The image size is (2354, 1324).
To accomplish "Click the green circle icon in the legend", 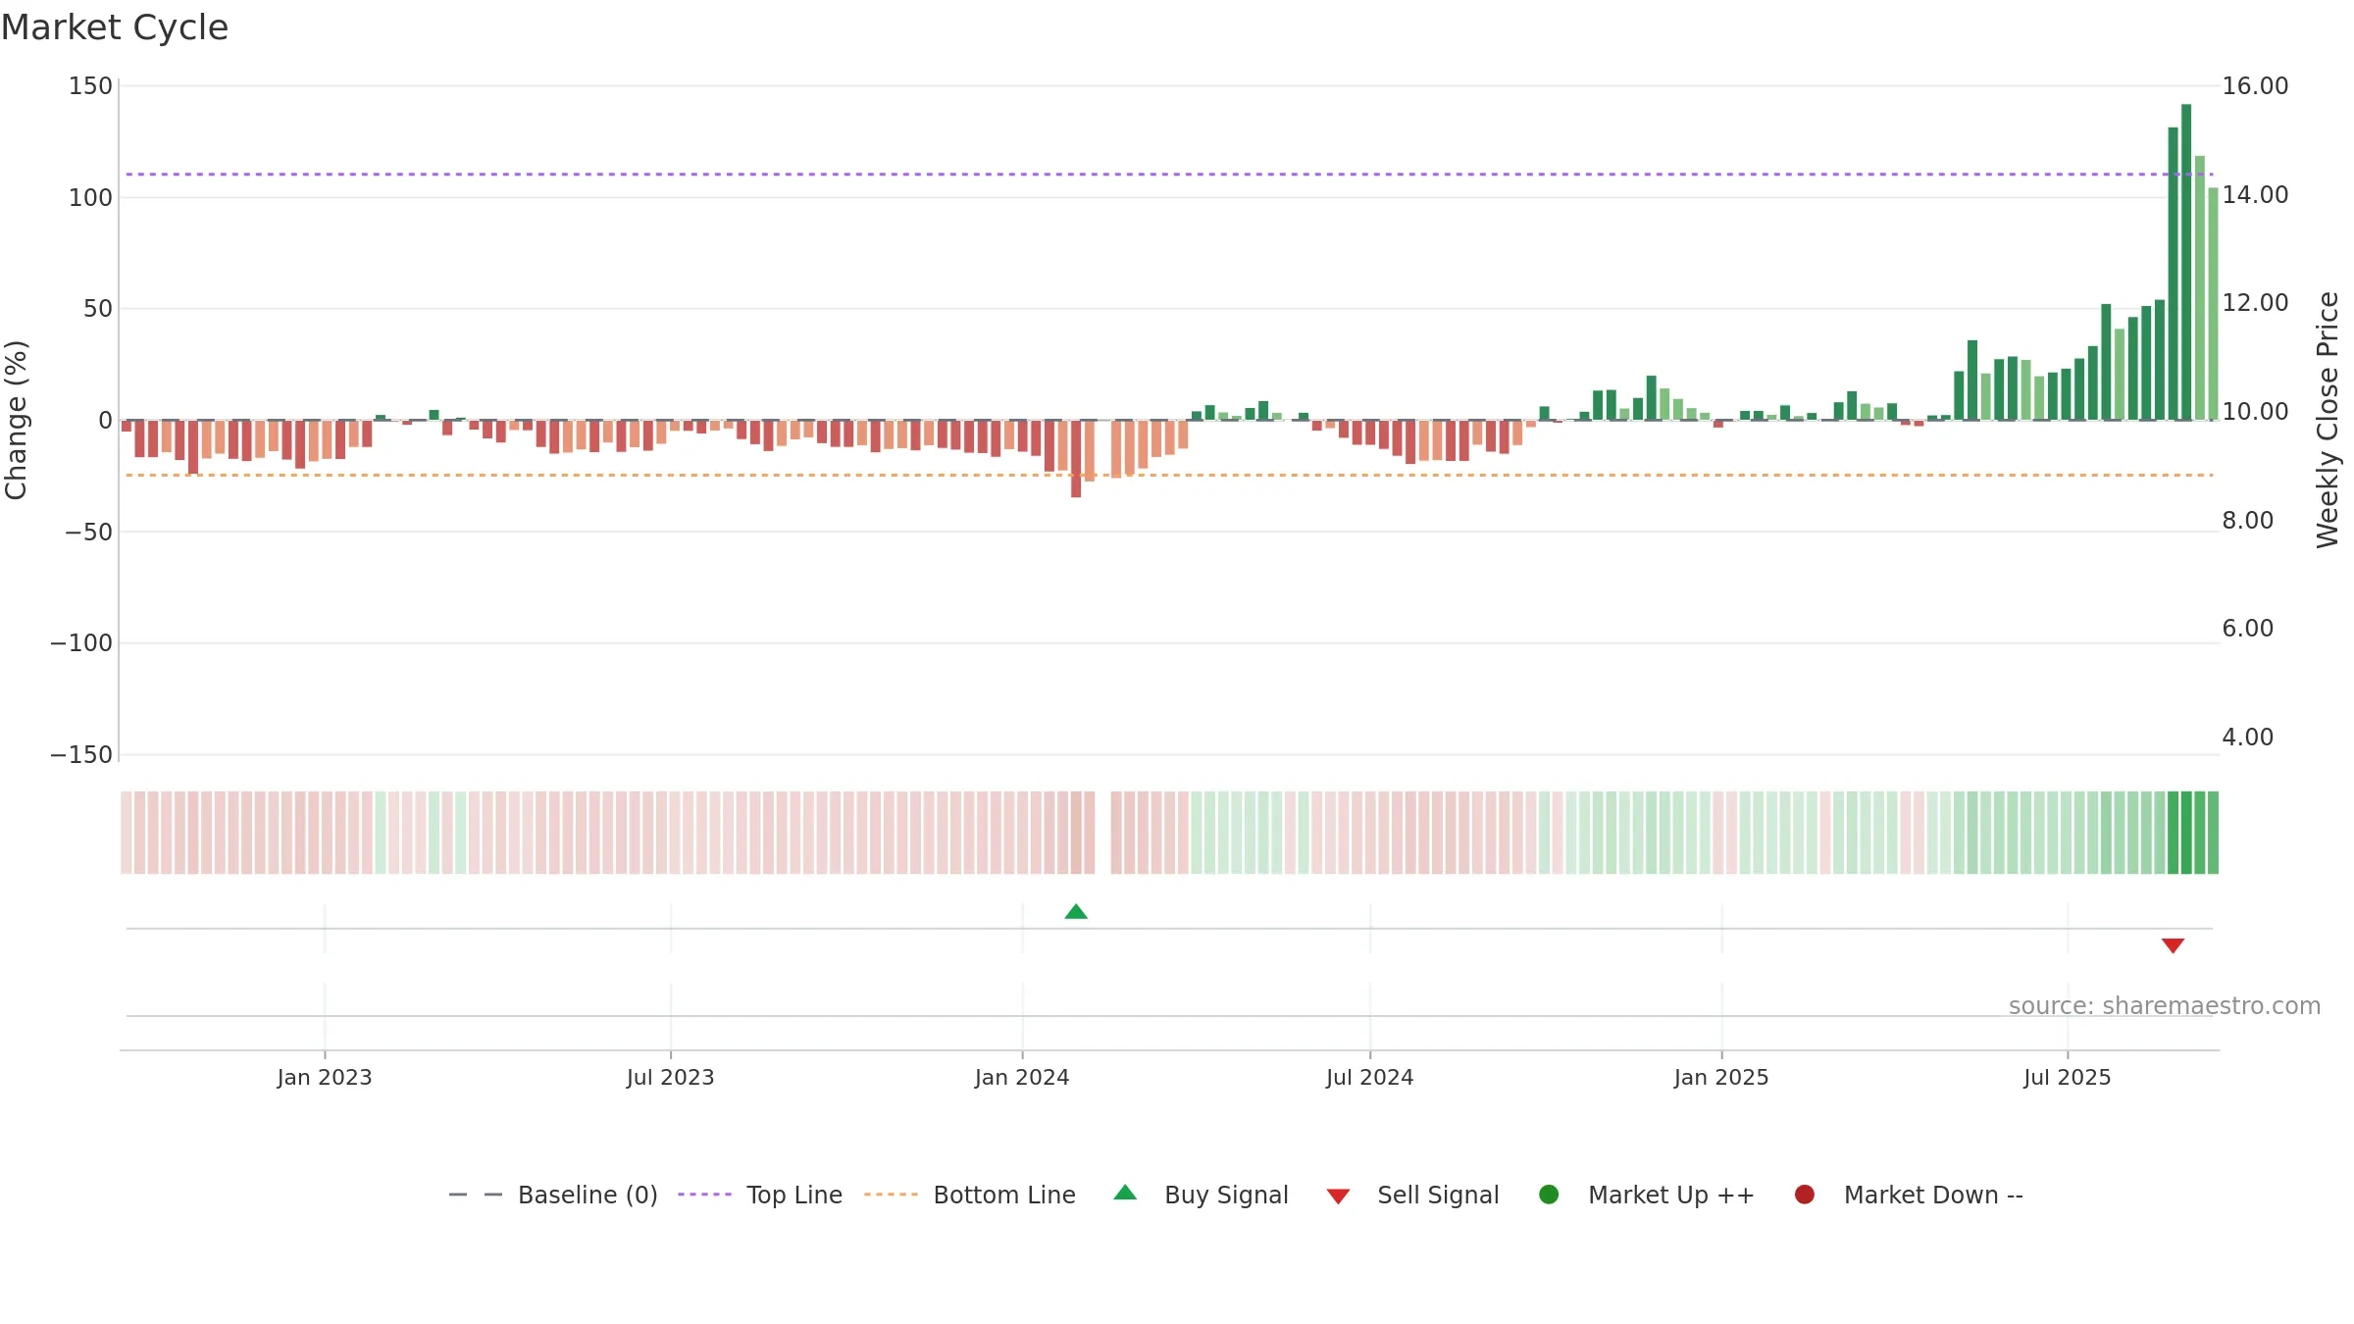I will pos(1549,1195).
